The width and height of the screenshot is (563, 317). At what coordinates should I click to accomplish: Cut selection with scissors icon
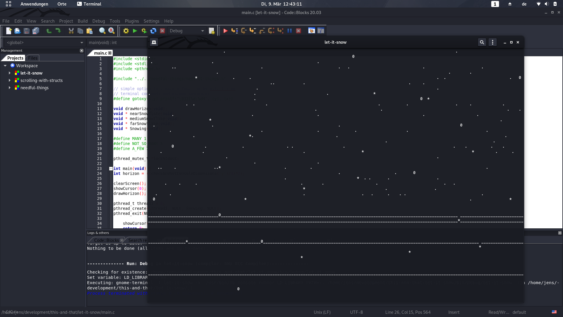click(71, 31)
